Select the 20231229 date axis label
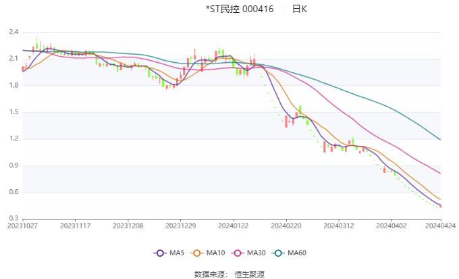 [x=181, y=226]
